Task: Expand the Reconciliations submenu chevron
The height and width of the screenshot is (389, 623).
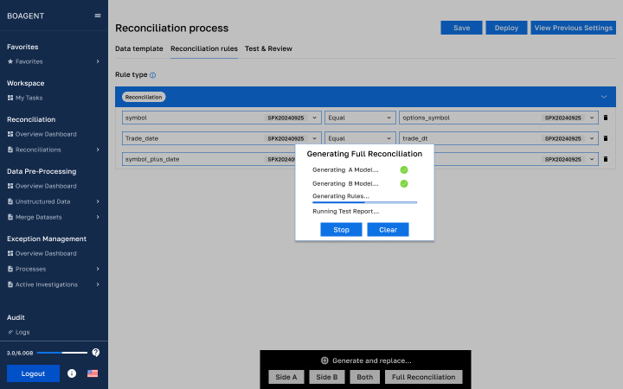Action: (x=98, y=150)
